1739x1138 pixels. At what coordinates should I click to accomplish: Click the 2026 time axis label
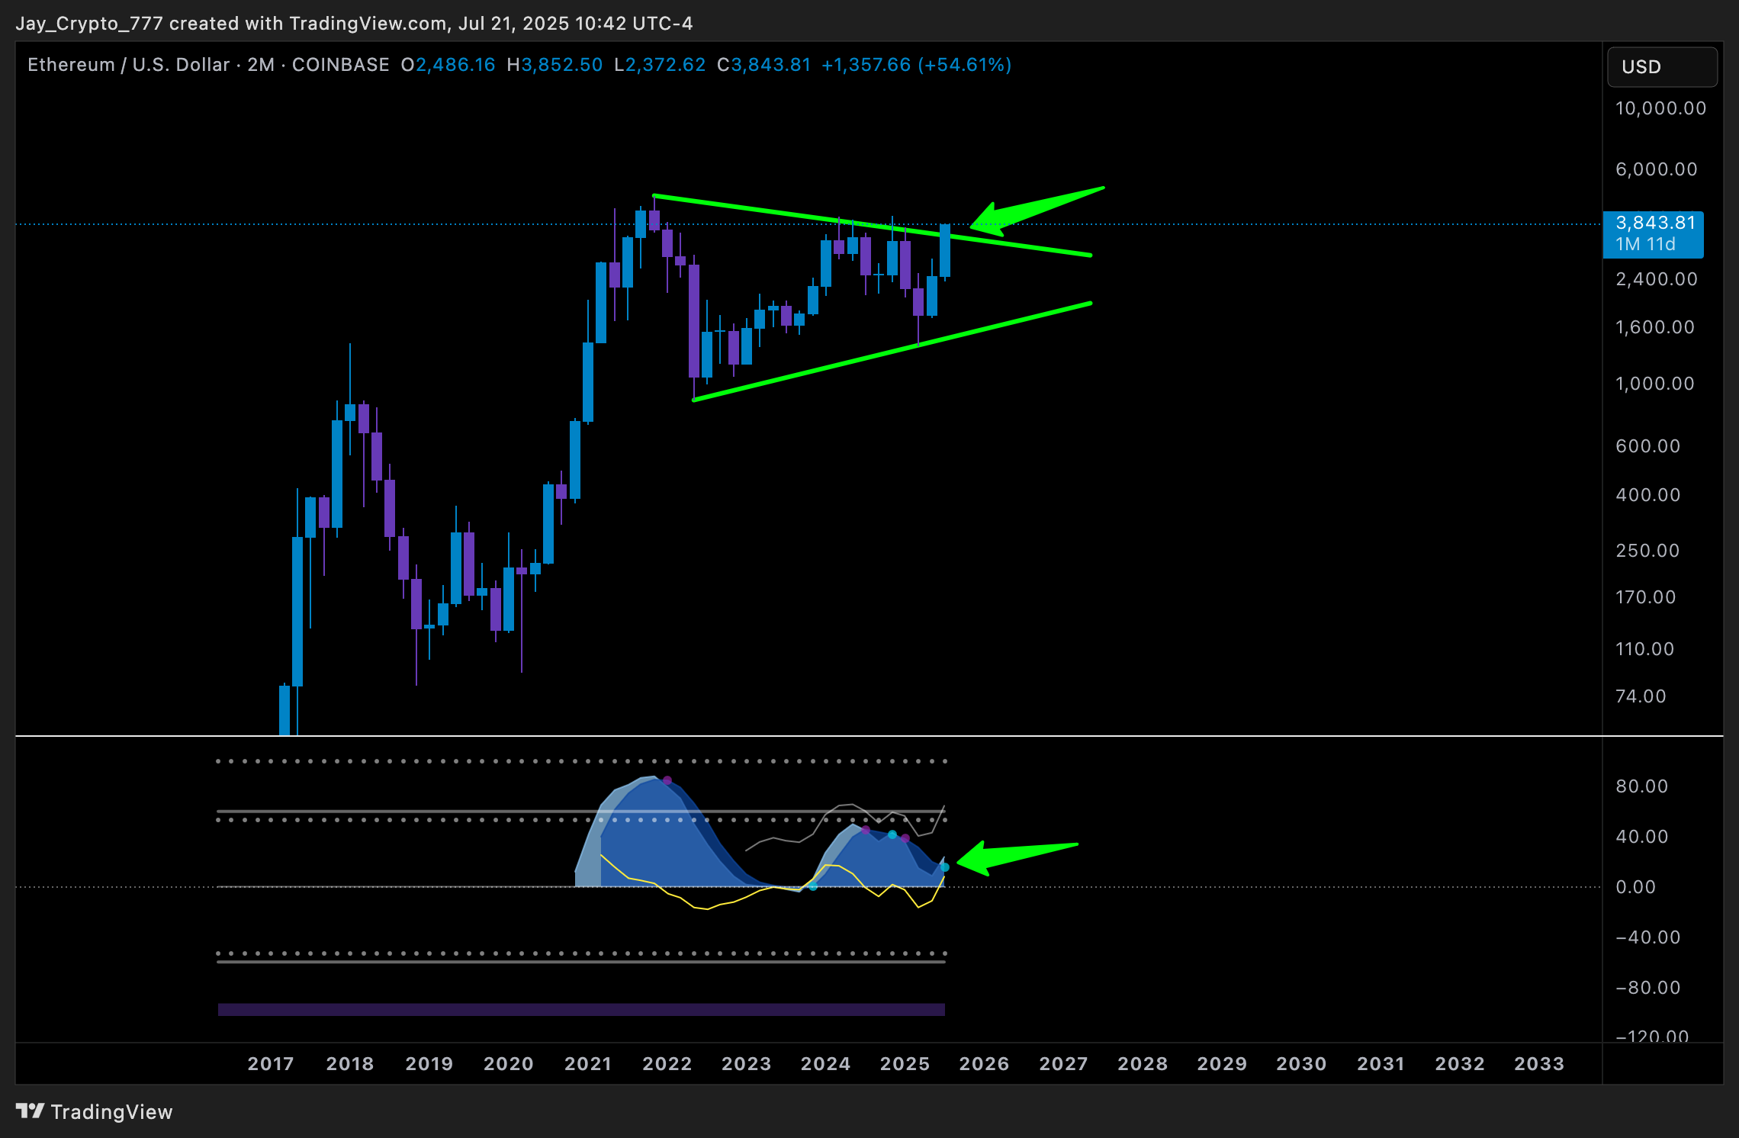[984, 1064]
